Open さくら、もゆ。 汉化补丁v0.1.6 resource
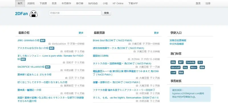This screenshot has width=228, height=103. coord(126,98)
